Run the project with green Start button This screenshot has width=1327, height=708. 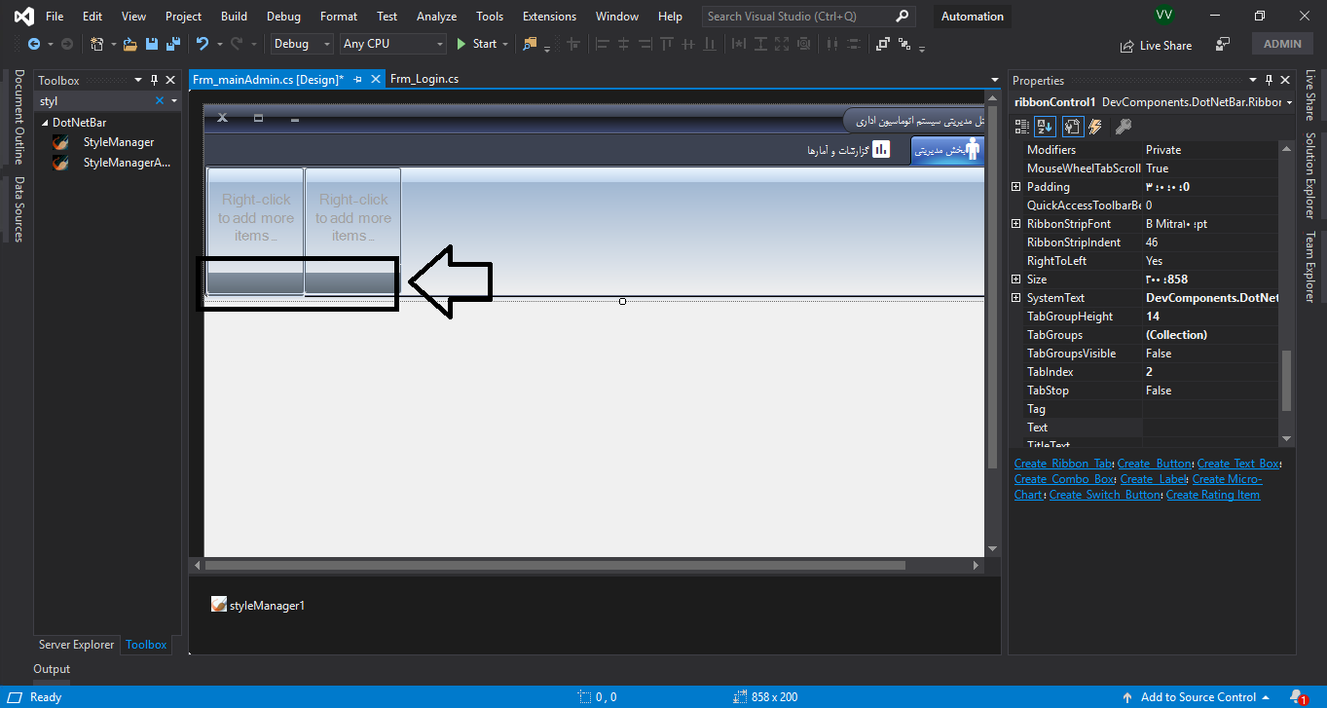tap(477, 44)
